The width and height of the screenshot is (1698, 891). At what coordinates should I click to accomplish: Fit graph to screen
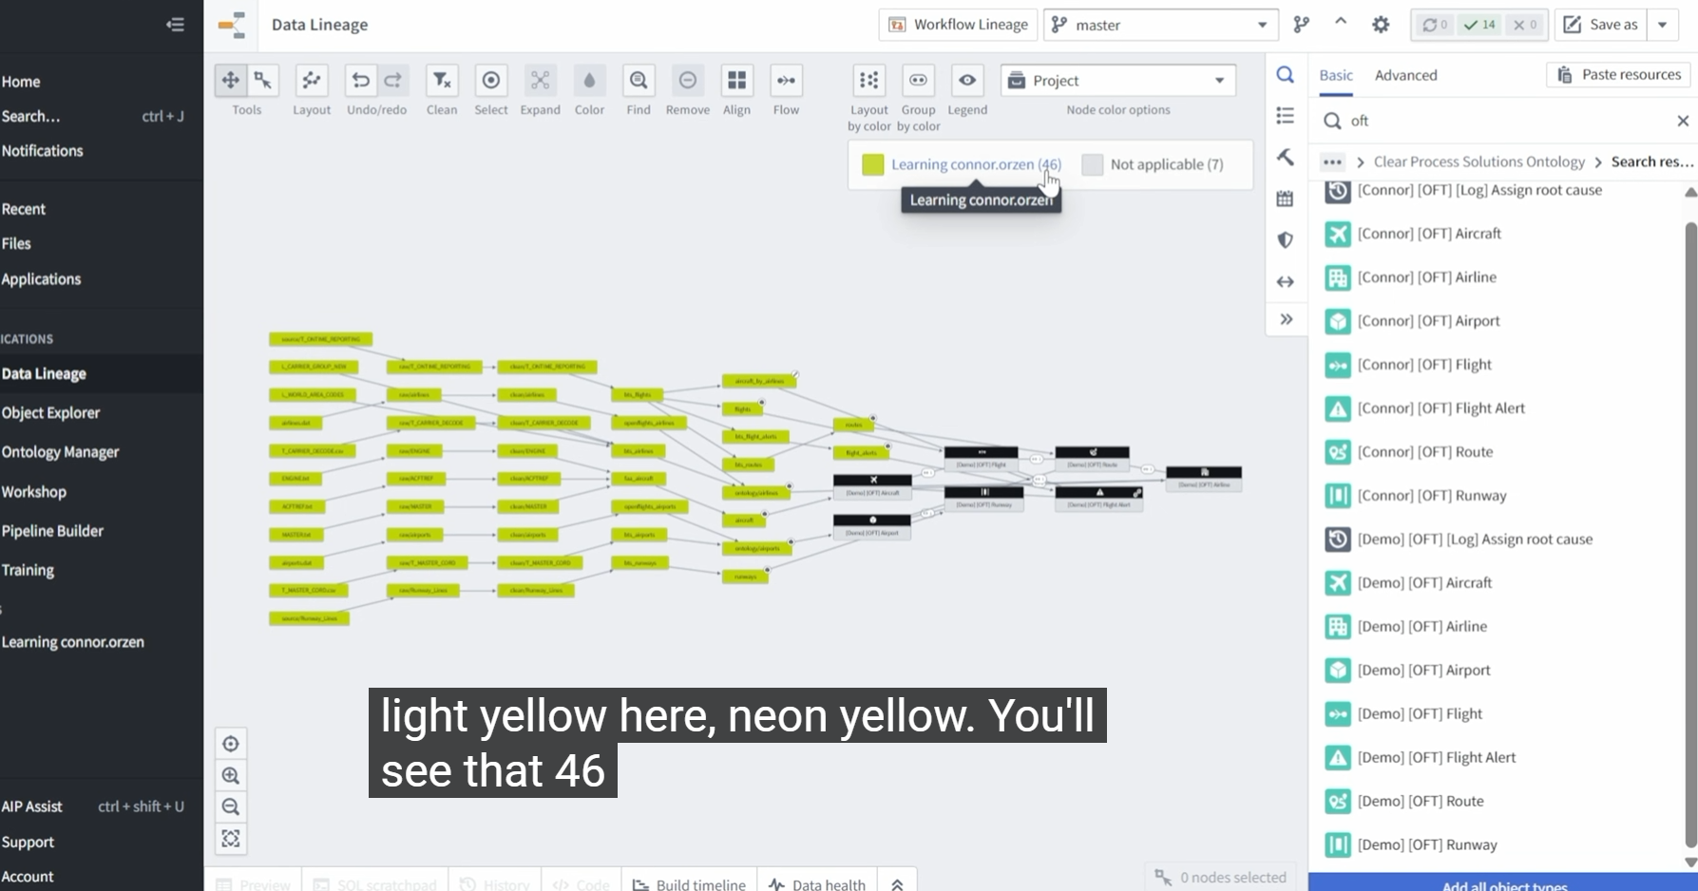click(231, 839)
